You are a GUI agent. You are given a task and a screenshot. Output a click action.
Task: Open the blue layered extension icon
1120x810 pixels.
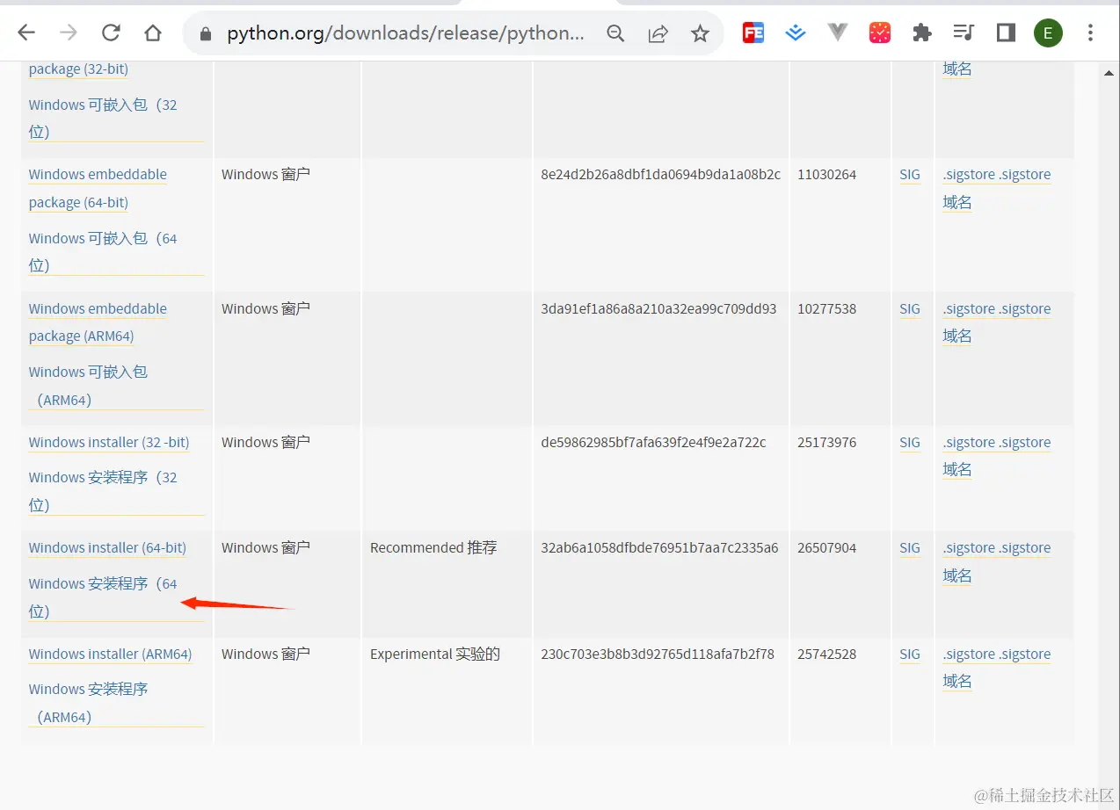pos(796,33)
